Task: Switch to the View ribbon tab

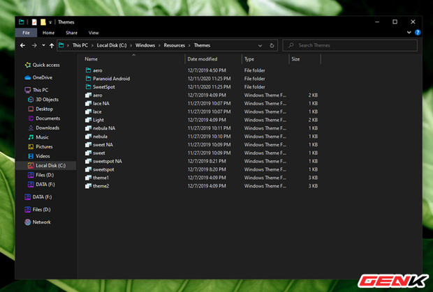Action: 94,33
